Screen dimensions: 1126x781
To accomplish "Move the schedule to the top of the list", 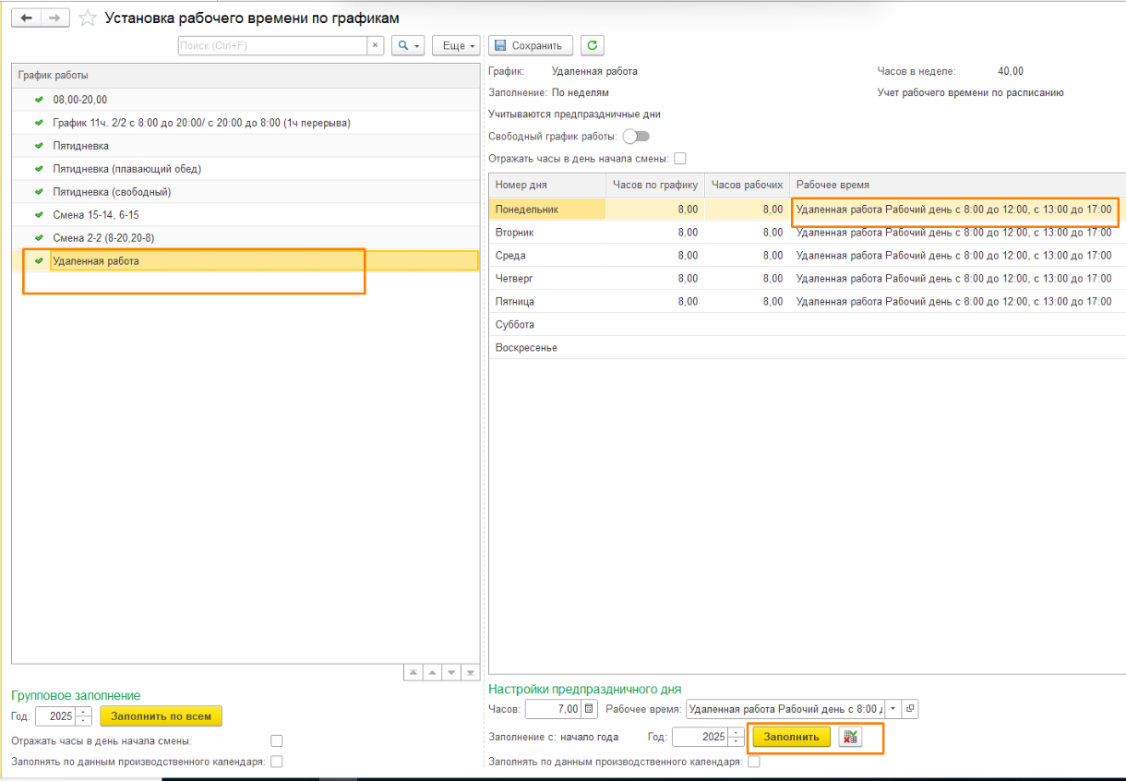I will click(413, 673).
